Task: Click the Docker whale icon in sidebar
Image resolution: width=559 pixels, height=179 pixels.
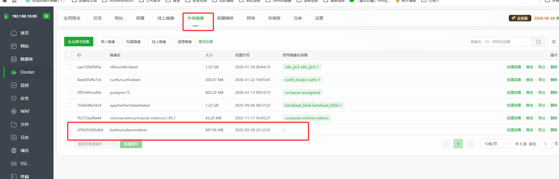Action: tap(14, 72)
